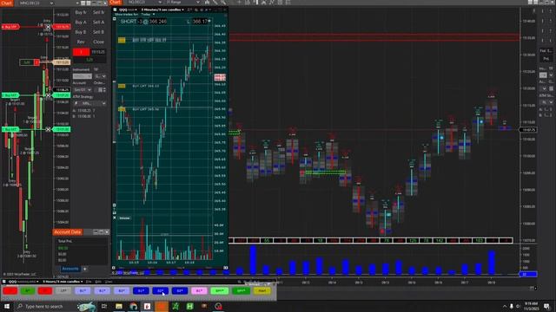Click the light green hotkey button
Image resolution: width=556 pixels, height=312 pixels.
220,291
